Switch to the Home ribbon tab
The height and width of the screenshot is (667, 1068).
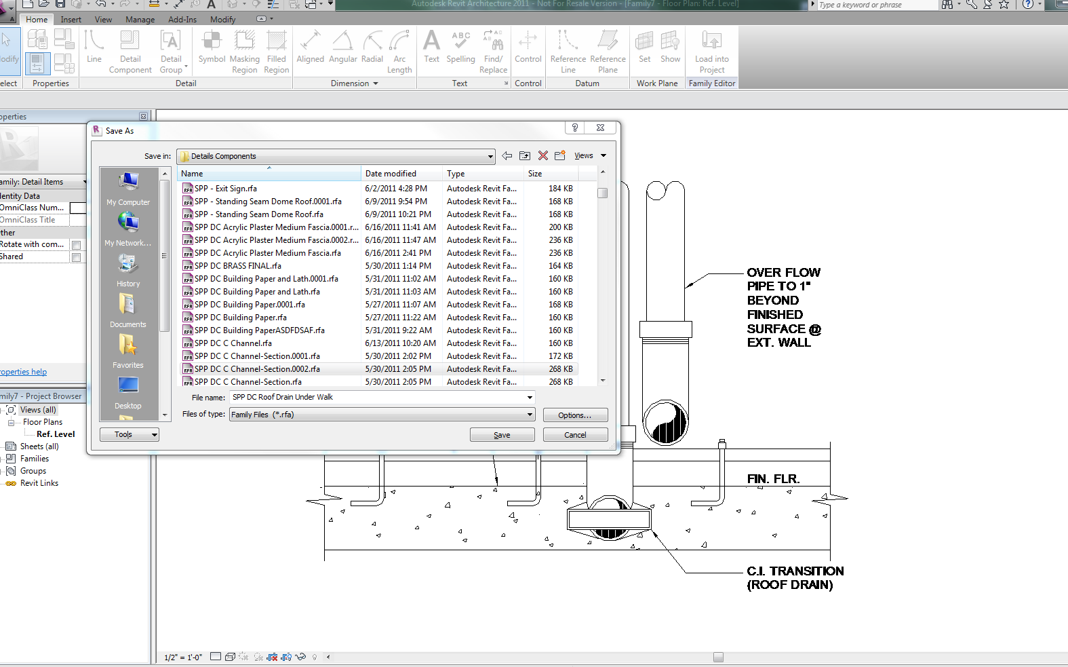point(37,20)
